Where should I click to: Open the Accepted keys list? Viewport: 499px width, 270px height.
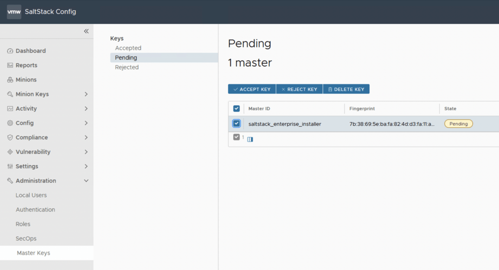[128, 48]
